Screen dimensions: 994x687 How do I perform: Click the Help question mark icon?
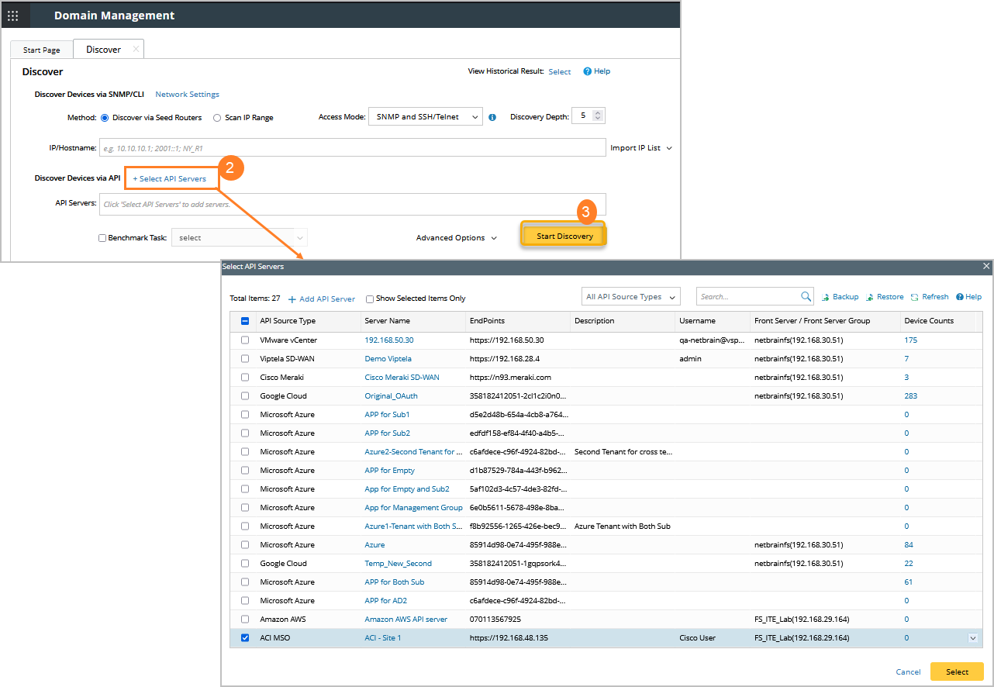[588, 71]
